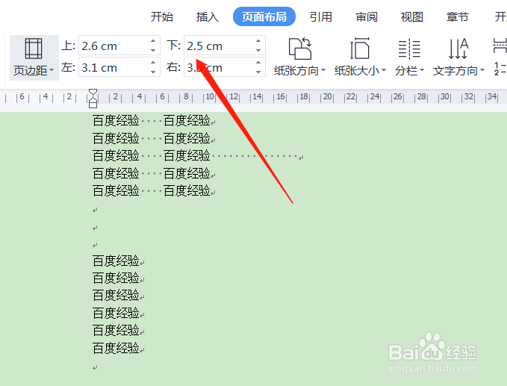
Task: Open the 视图 tab
Action: click(412, 17)
